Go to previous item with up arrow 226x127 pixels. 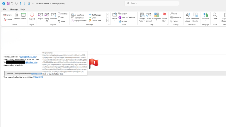(x=21, y=3)
